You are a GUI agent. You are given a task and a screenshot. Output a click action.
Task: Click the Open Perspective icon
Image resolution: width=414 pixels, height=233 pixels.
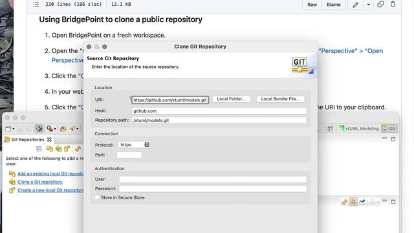pyautogui.click(x=331, y=129)
